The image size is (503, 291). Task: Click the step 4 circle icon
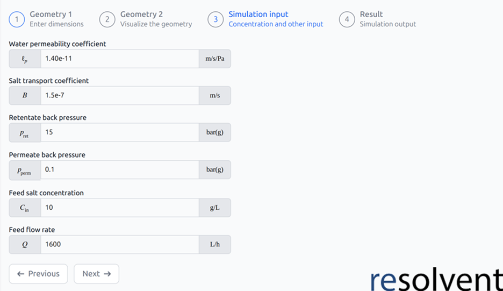pos(347,19)
